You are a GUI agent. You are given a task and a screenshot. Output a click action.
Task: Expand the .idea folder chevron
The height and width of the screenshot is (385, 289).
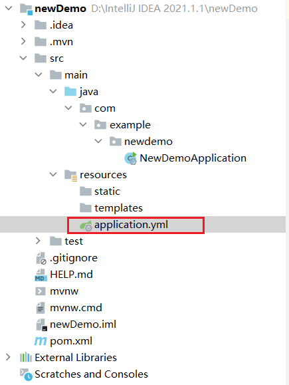[23, 25]
